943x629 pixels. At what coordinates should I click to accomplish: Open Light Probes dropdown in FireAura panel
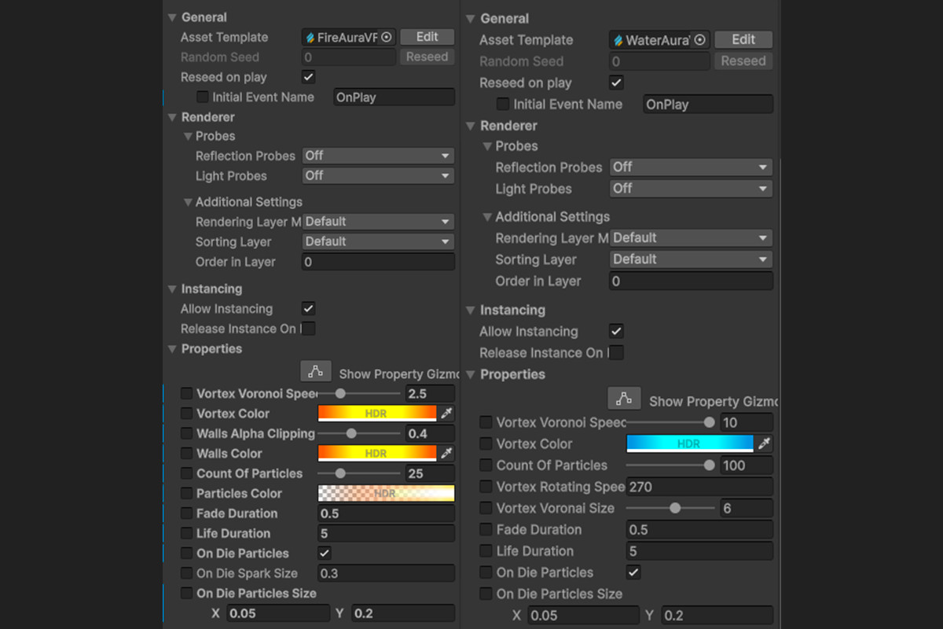tap(378, 175)
